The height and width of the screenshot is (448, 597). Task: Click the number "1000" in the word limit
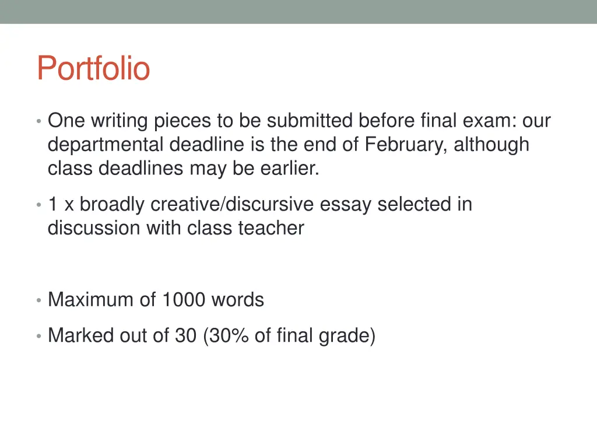click(184, 299)
